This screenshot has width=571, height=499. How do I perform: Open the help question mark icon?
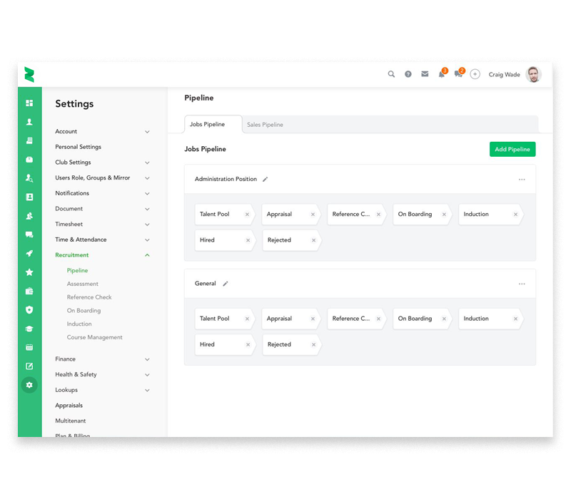point(408,74)
